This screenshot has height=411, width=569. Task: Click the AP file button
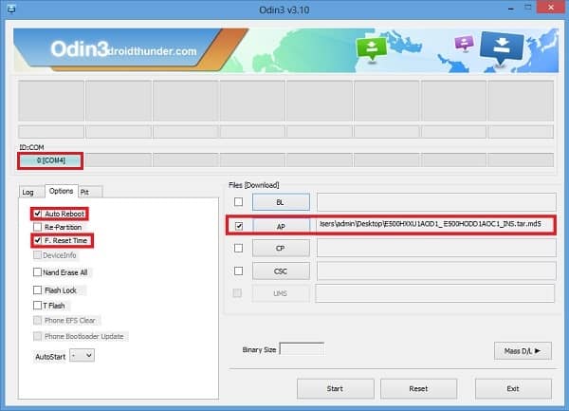click(282, 227)
